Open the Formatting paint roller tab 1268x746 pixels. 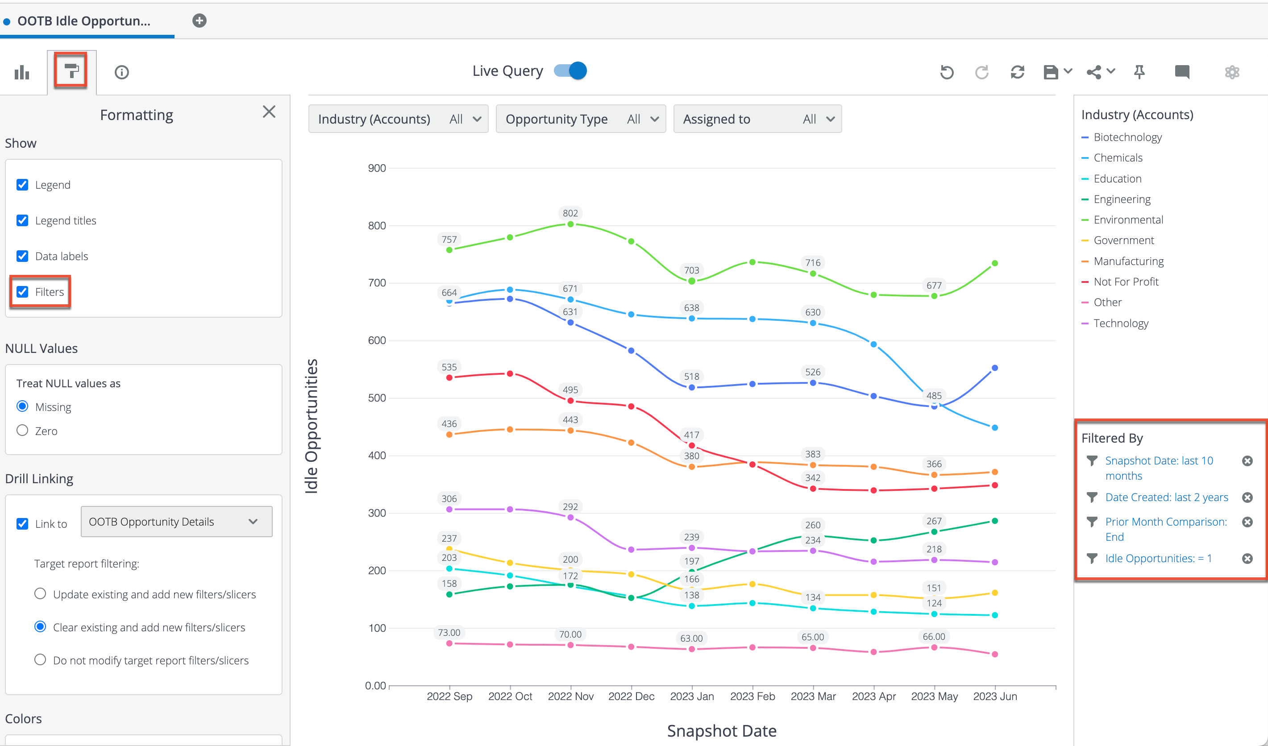[x=71, y=71]
